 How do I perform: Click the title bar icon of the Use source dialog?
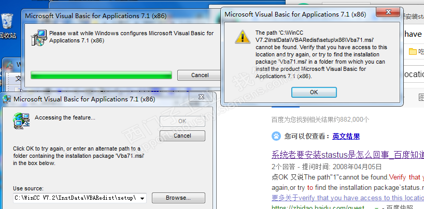point(7,99)
